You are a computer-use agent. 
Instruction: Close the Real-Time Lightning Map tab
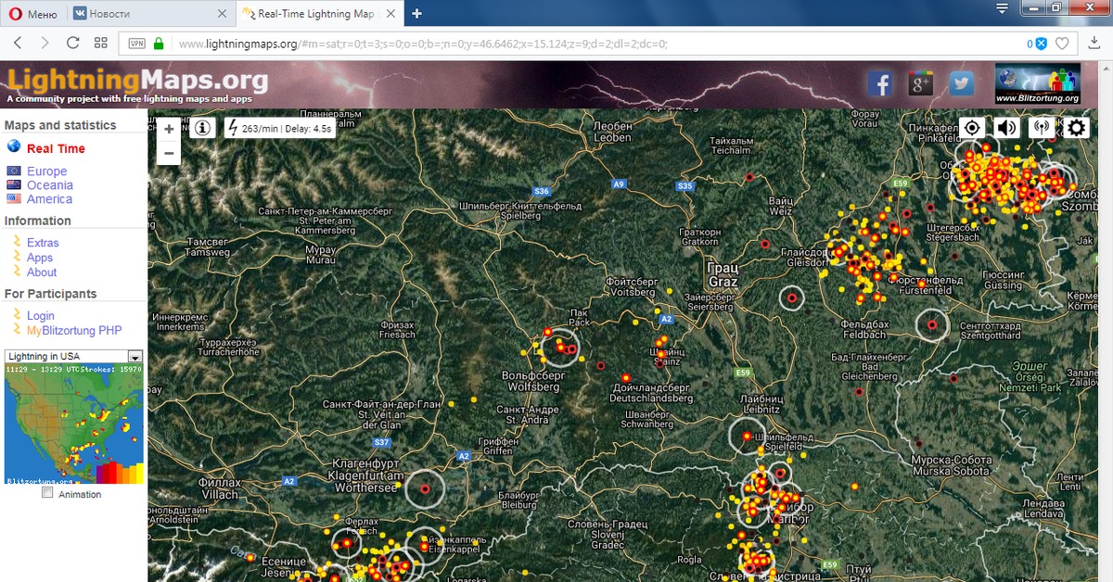[390, 14]
